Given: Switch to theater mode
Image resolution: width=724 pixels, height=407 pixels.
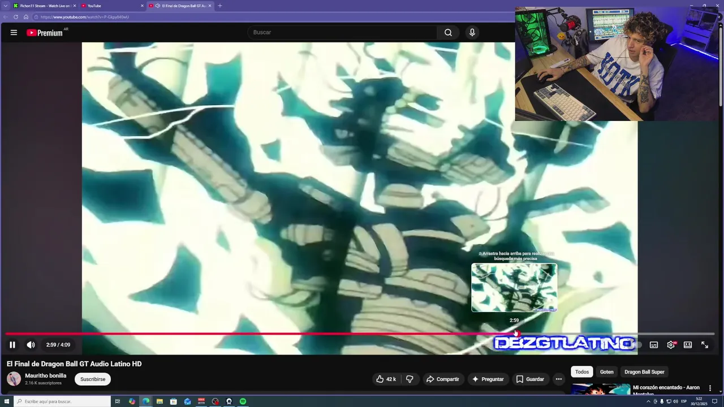Looking at the screenshot, I should pos(688,345).
